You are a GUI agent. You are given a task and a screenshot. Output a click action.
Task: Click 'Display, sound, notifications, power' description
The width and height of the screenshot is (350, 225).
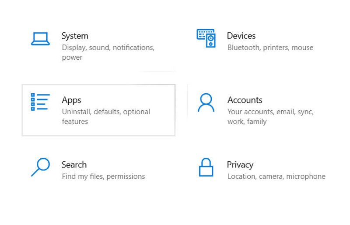tap(108, 52)
